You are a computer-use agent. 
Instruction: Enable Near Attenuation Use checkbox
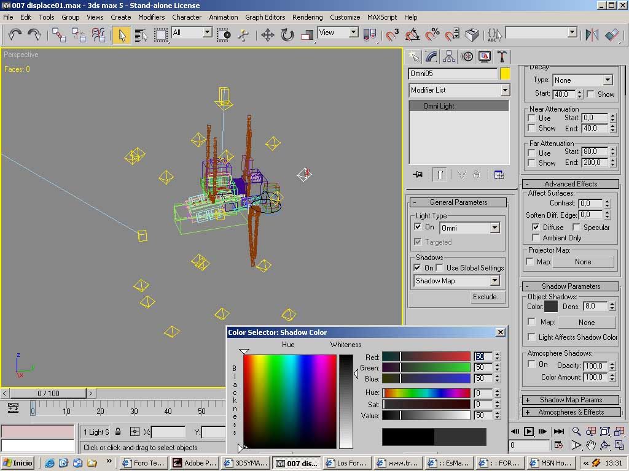[x=531, y=118]
